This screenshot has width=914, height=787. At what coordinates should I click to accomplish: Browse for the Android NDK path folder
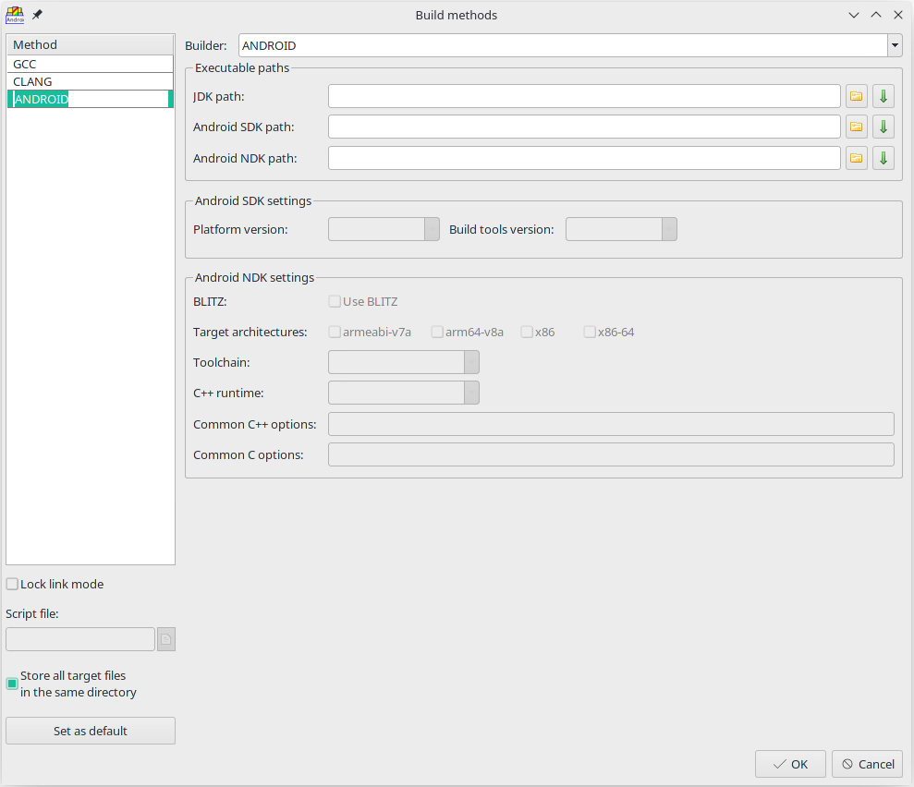coord(857,158)
